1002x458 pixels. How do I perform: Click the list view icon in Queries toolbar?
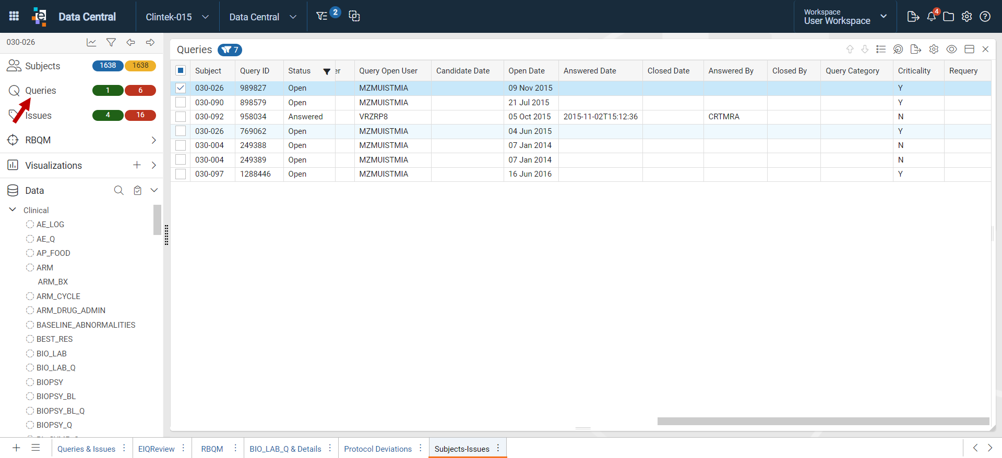(x=881, y=49)
